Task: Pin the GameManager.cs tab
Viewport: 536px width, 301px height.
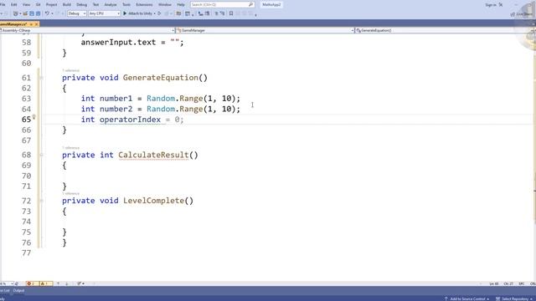Action: [x=31, y=24]
